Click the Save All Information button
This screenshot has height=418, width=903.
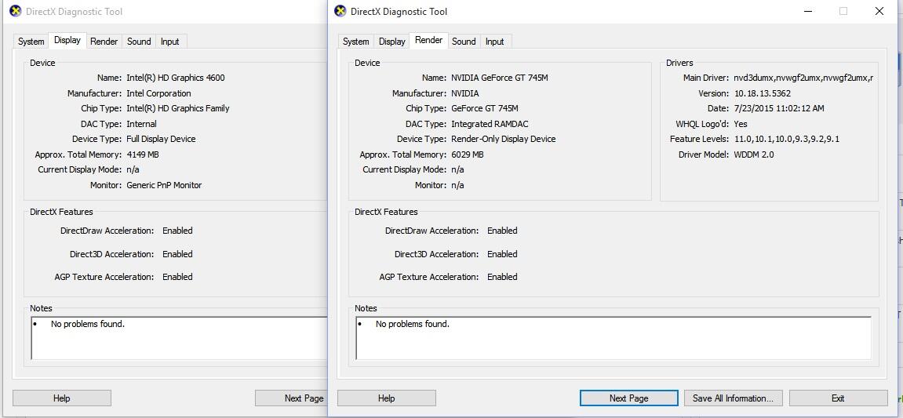(x=733, y=398)
